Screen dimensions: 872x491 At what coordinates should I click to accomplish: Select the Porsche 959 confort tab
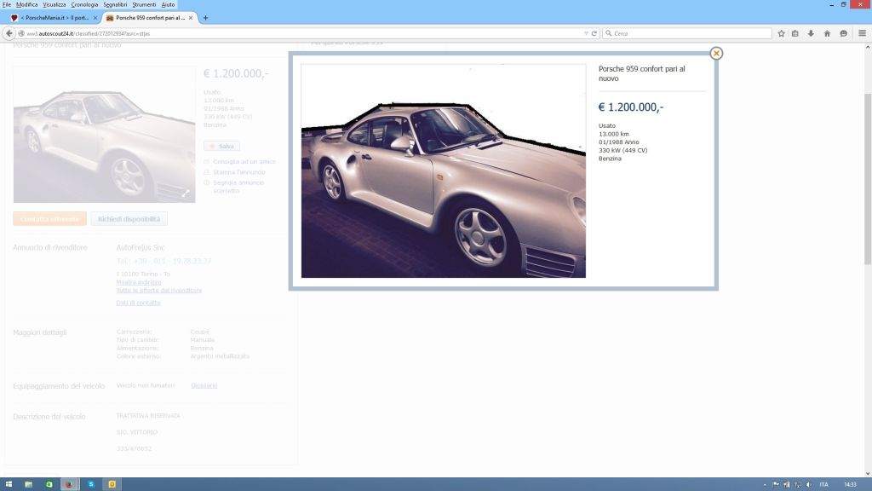click(x=149, y=18)
